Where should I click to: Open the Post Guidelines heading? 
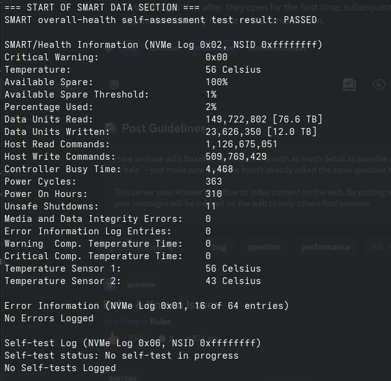point(163,128)
